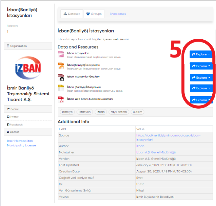Expand Explore dropdown for the JSON resource
The width and height of the screenshot is (216, 206).
tap(201, 66)
